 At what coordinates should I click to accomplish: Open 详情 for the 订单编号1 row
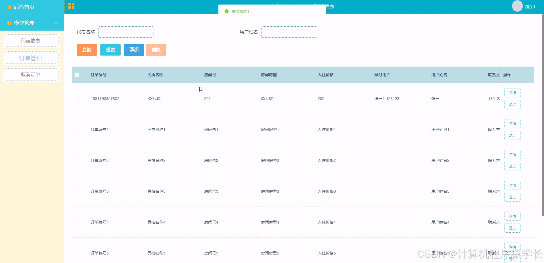click(512, 124)
